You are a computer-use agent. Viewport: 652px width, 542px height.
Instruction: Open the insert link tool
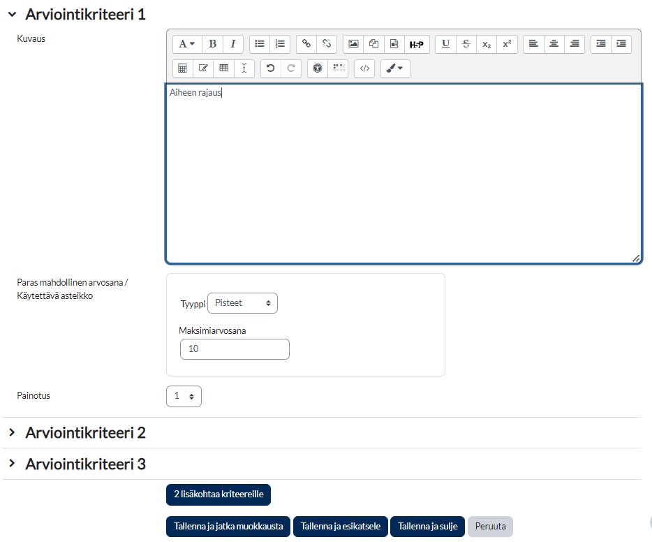306,44
